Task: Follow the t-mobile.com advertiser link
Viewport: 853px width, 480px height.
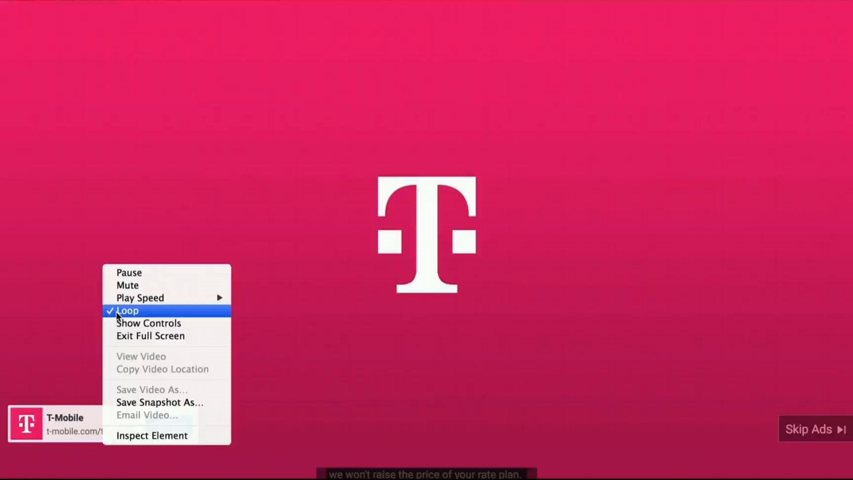Action: tap(75, 432)
